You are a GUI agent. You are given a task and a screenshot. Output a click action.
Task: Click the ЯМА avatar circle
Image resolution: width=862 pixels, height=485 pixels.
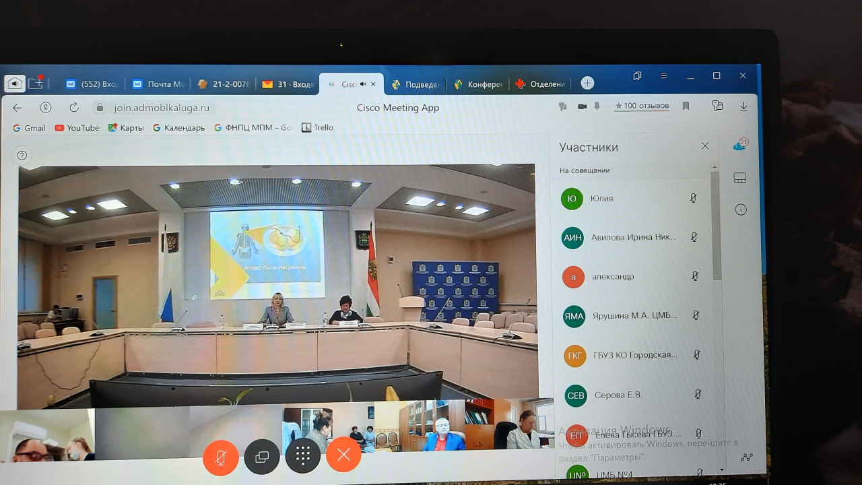(574, 317)
